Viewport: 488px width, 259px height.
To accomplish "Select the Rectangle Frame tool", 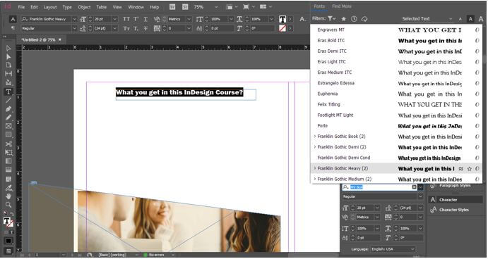I will (x=8, y=126).
